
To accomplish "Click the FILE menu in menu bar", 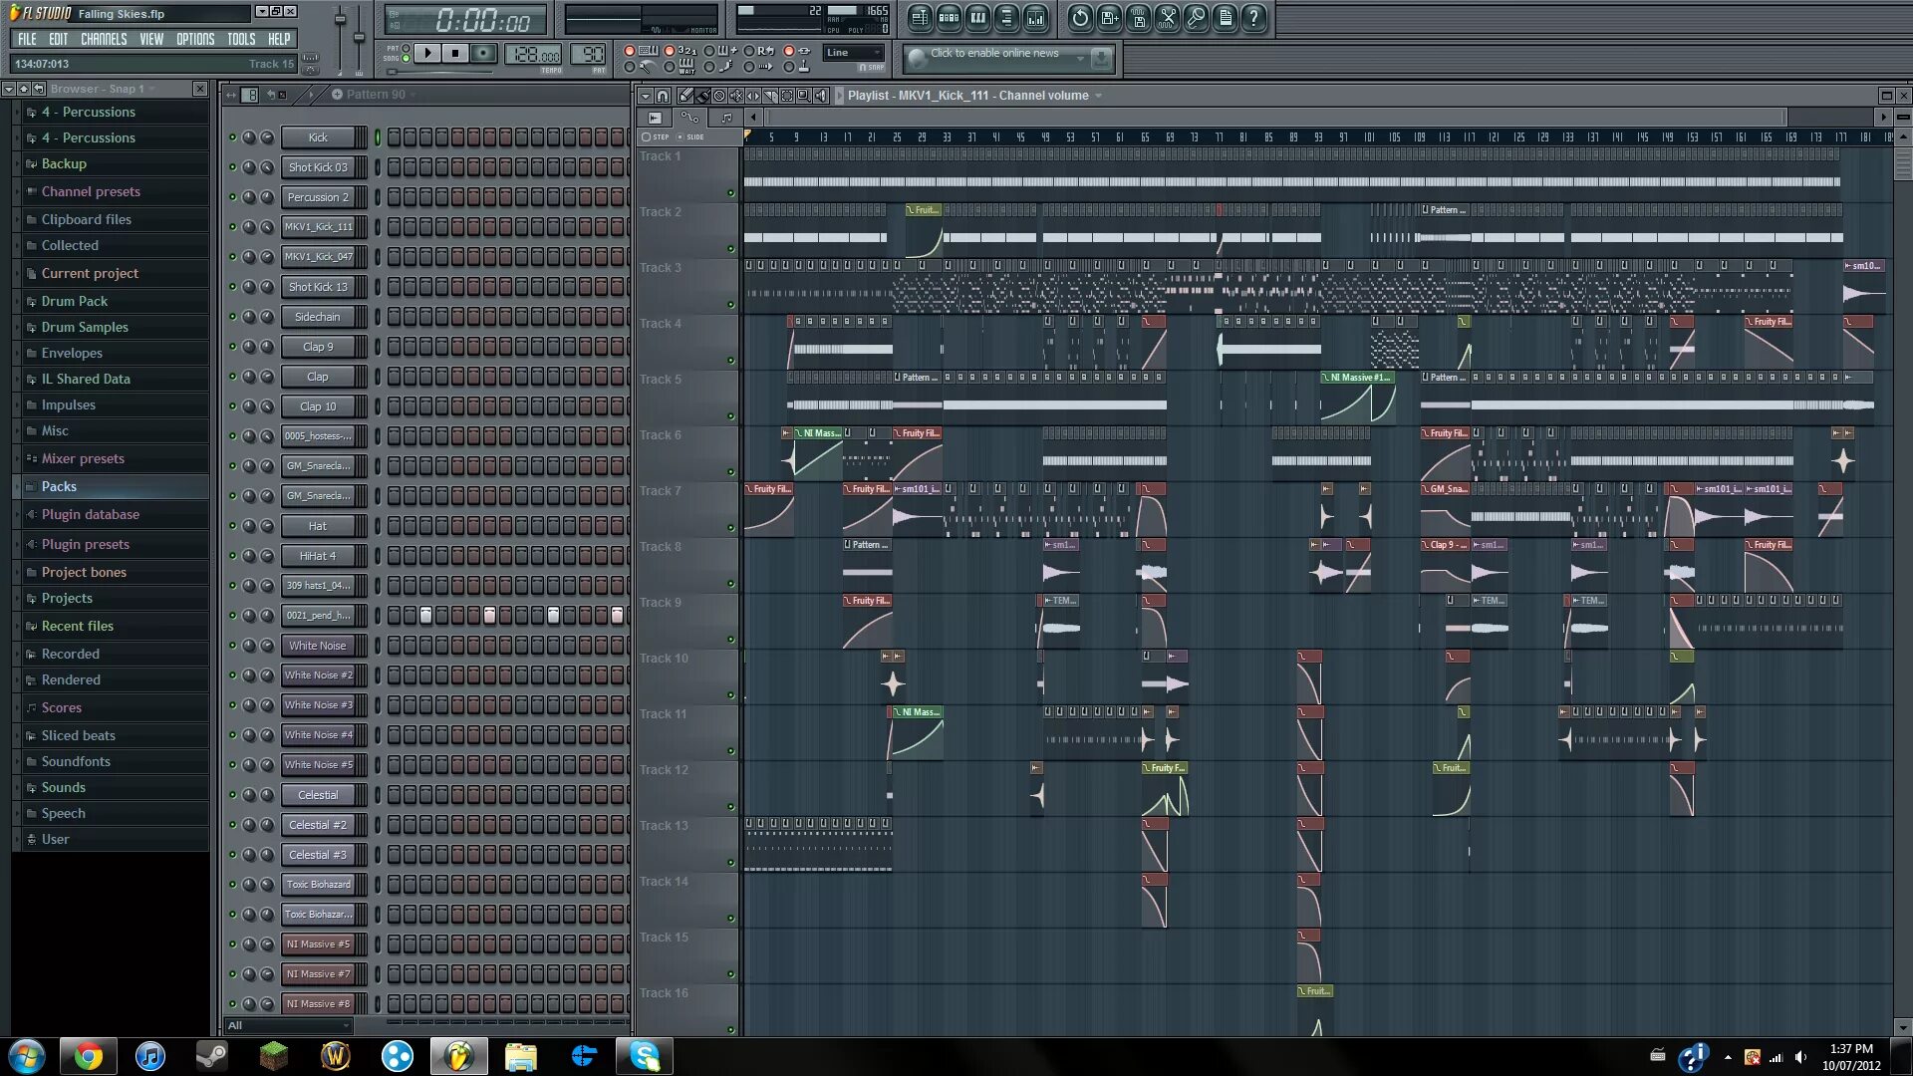I will click(x=25, y=37).
